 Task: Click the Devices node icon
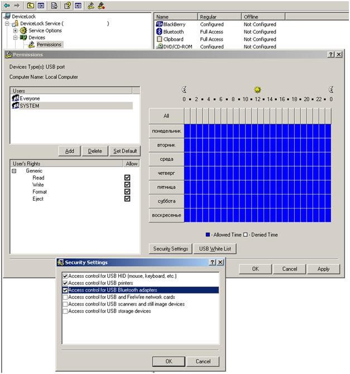[23, 37]
